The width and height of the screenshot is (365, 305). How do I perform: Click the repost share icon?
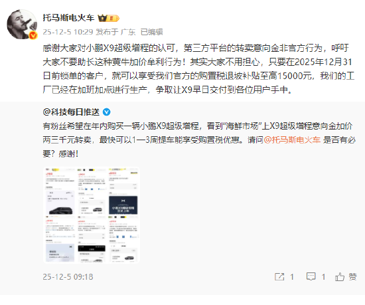279,276
